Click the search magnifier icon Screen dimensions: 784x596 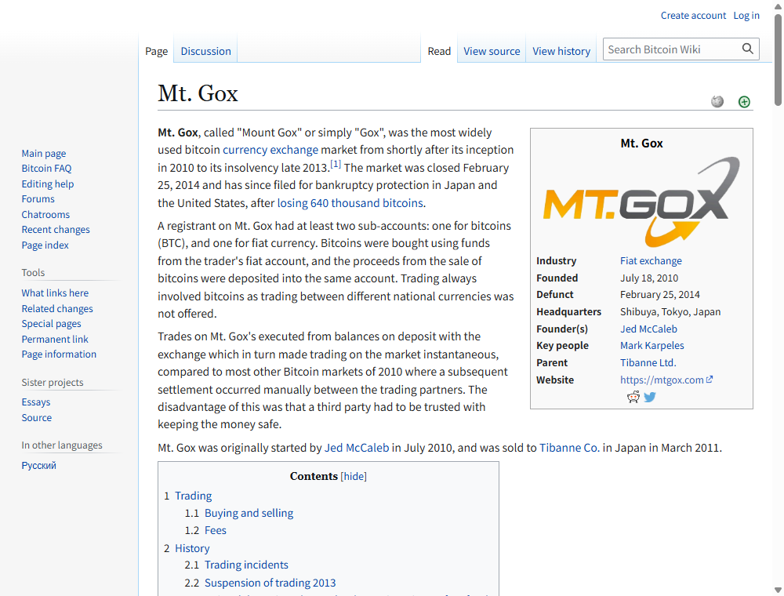(x=747, y=49)
